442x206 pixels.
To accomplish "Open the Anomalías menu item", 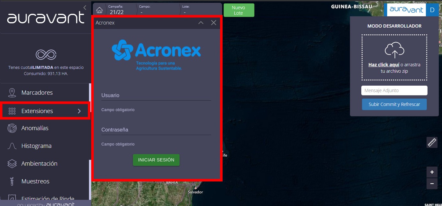I will coord(45,128).
